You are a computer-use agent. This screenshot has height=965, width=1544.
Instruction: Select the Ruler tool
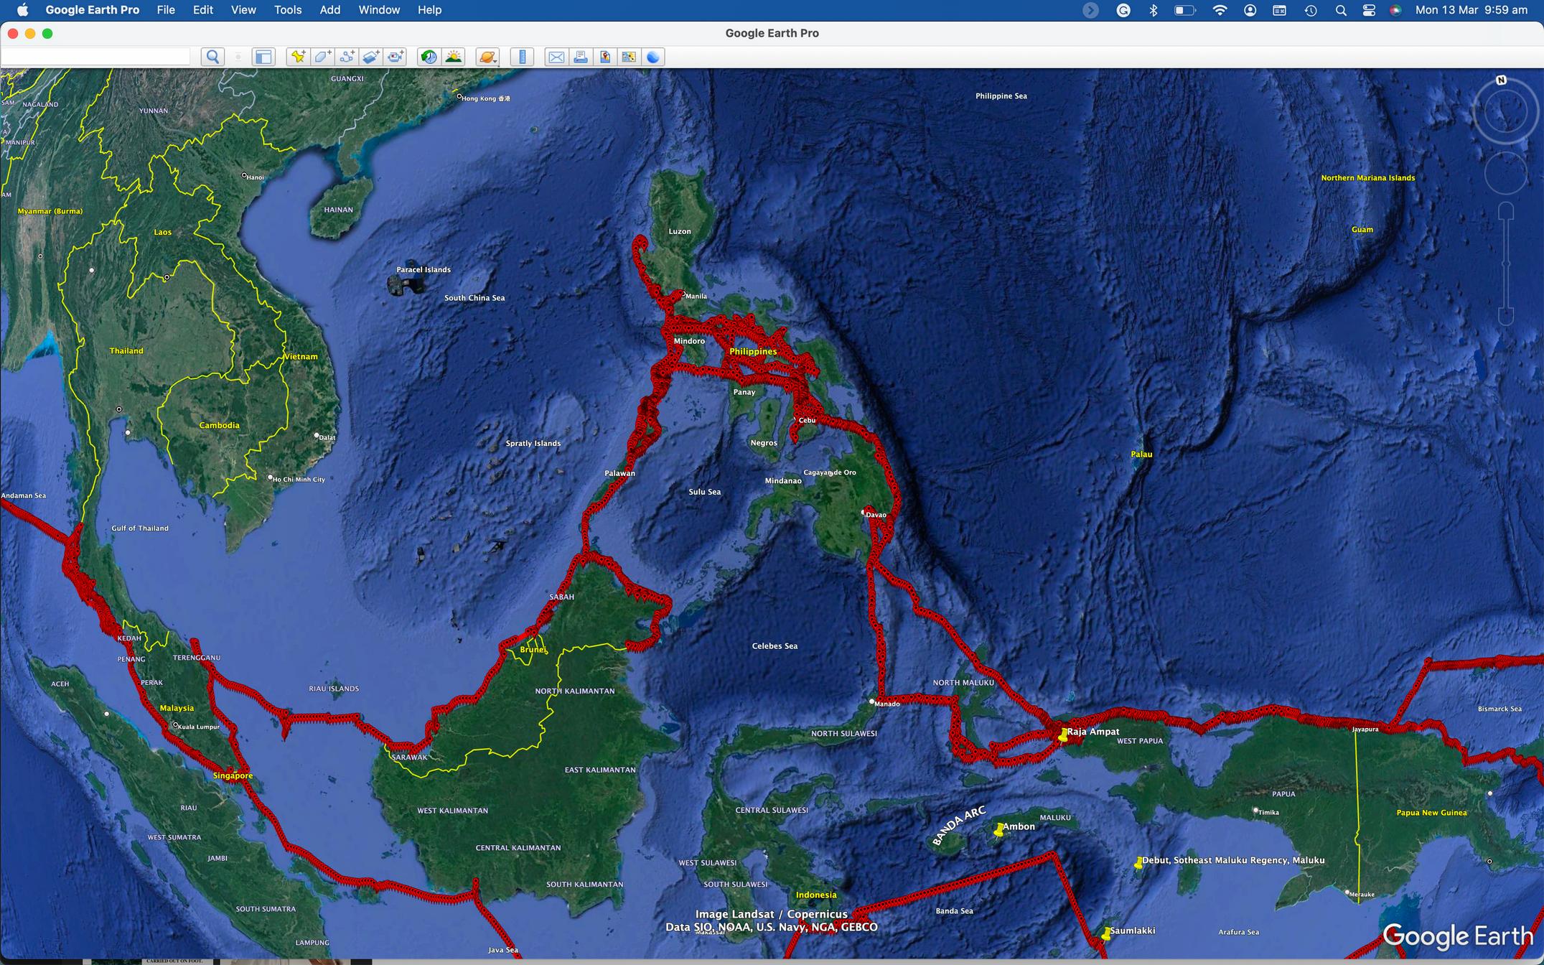tap(522, 57)
